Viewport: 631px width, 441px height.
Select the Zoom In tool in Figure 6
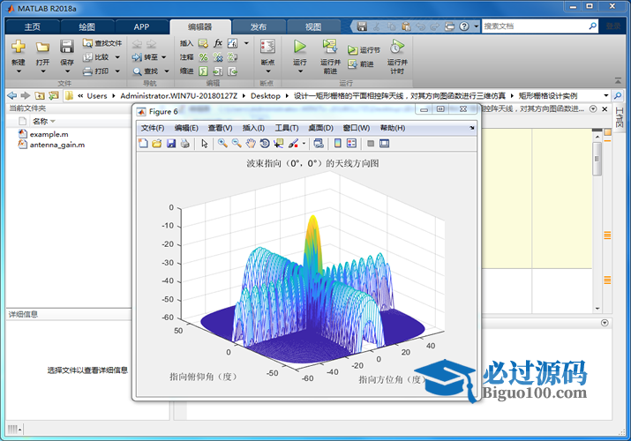click(x=223, y=144)
